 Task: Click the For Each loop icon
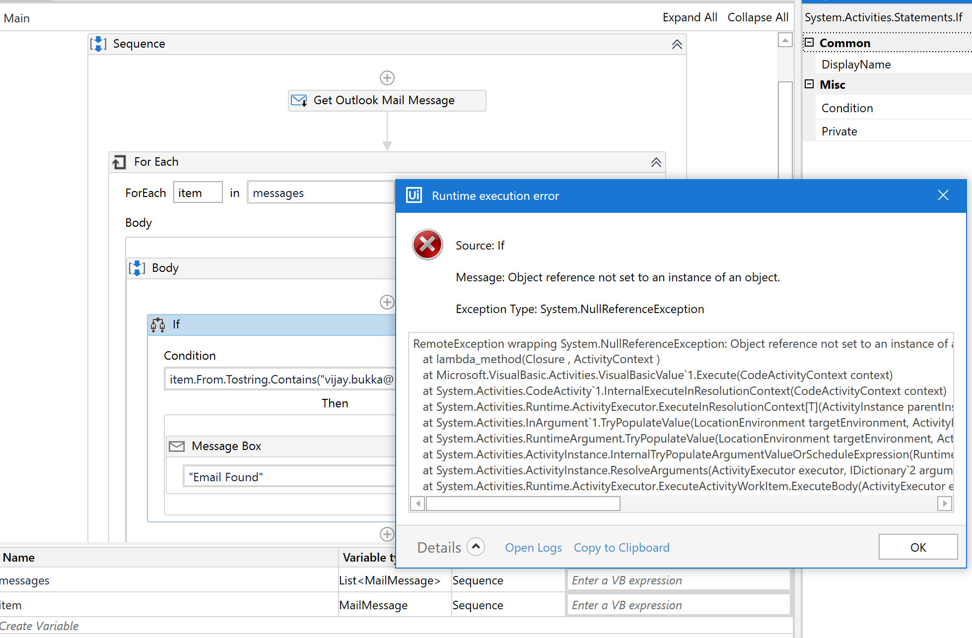click(119, 162)
